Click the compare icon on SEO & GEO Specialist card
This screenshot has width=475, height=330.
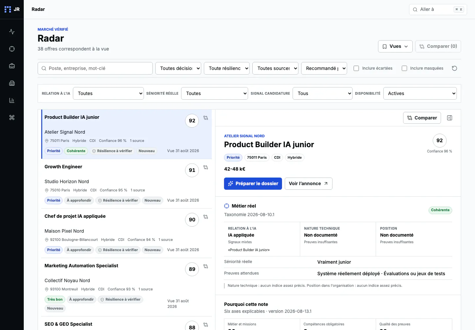[206, 325]
